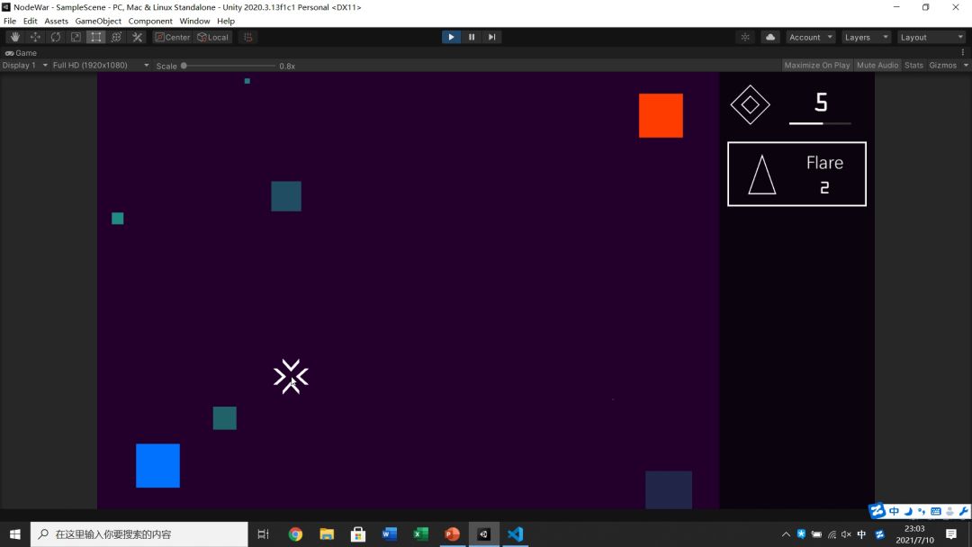
Task: Select the Scale tool
Action: point(76,37)
